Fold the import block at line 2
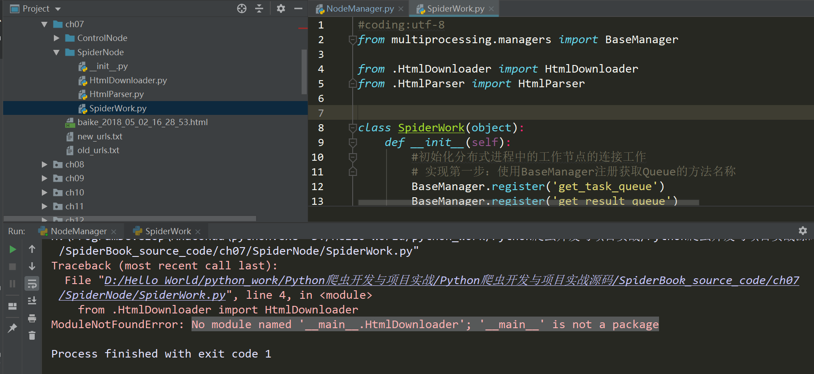Image resolution: width=814 pixels, height=374 pixels. (353, 40)
